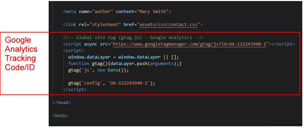Click the opening <body> tag
The width and height of the screenshot is (304, 128).
click(x=60, y=116)
